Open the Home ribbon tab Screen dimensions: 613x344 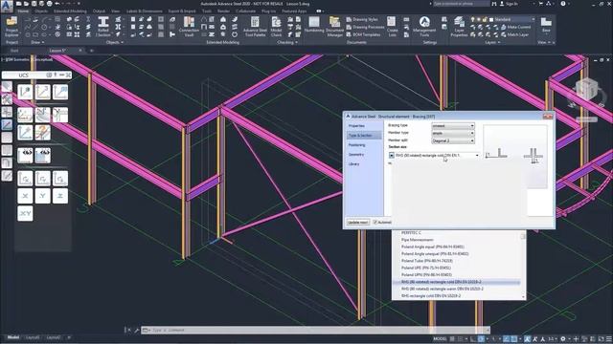23,11
